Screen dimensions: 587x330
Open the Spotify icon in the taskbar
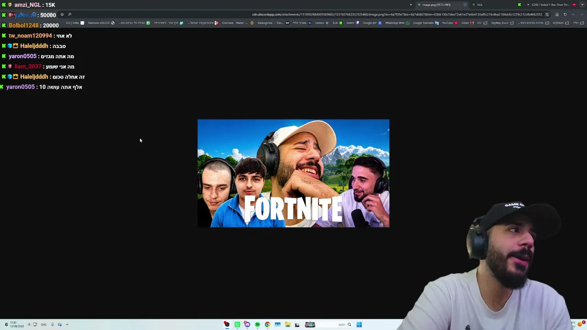(257, 324)
